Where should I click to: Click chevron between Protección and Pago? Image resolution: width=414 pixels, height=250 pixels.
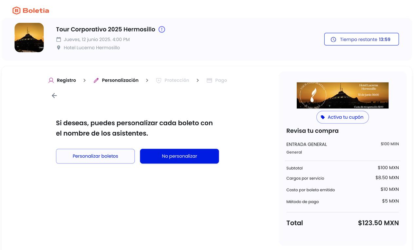point(198,80)
